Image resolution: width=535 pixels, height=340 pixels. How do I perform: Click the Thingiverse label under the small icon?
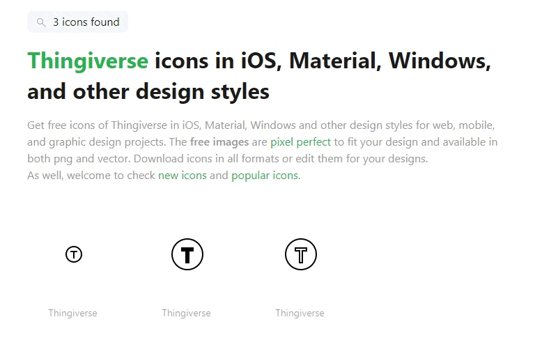coord(72,313)
